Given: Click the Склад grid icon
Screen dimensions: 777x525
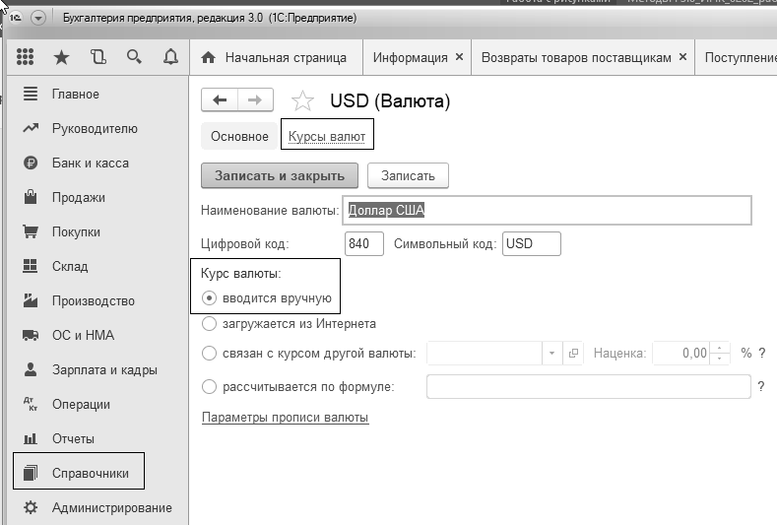Looking at the screenshot, I should (x=31, y=266).
